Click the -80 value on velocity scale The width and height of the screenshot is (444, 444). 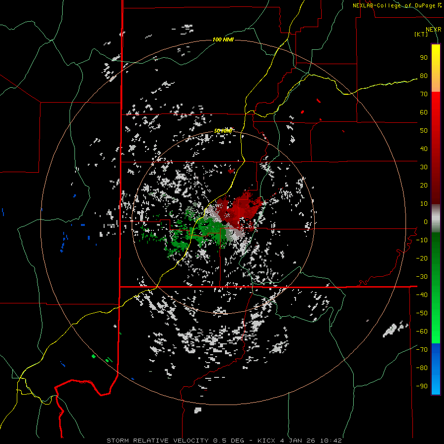tap(422, 368)
